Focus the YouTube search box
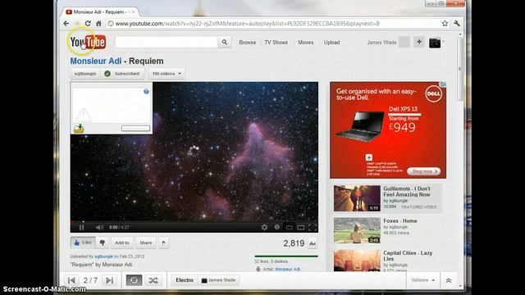 point(167,42)
